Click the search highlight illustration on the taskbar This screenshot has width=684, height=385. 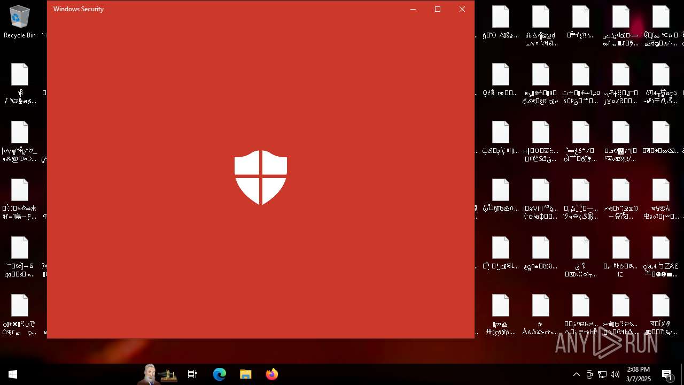pyautogui.click(x=158, y=374)
